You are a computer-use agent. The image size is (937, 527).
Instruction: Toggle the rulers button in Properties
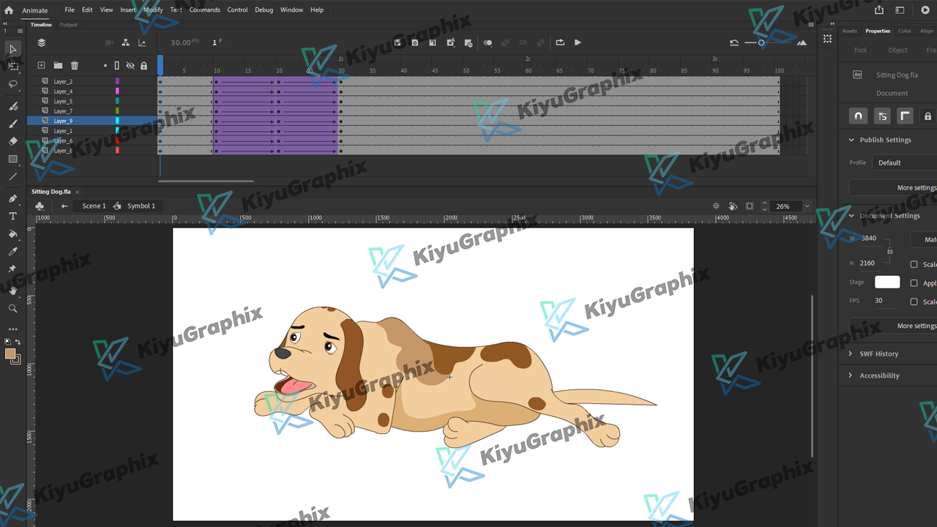click(906, 116)
